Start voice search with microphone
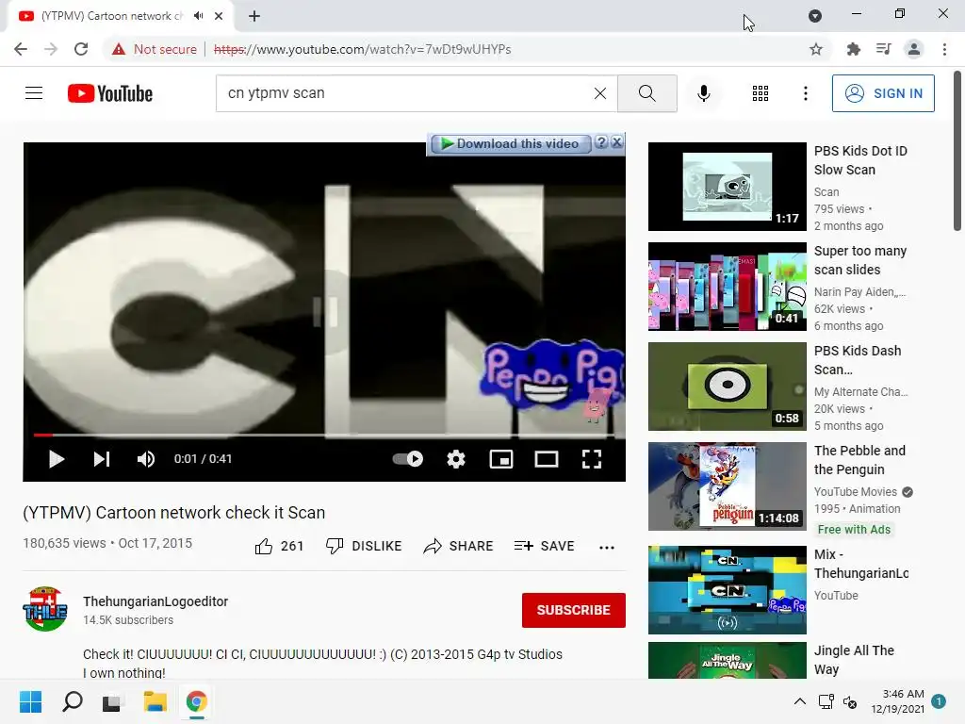965x724 pixels. [x=703, y=93]
